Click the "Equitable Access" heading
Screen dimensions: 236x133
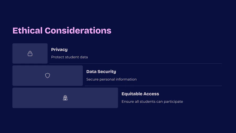(x=140, y=94)
